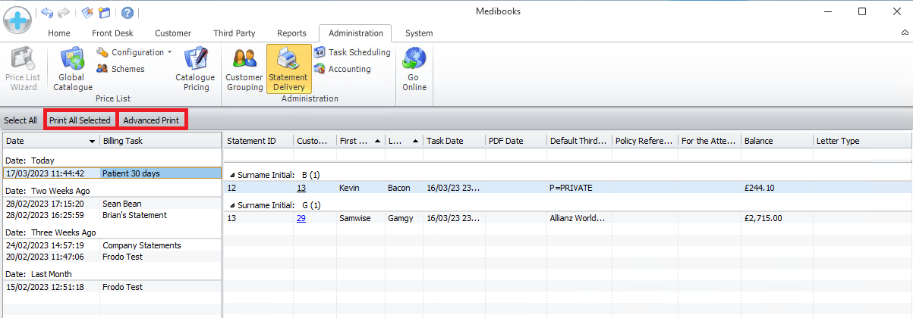Switch to the Reports tab
The width and height of the screenshot is (913, 318).
tap(291, 33)
